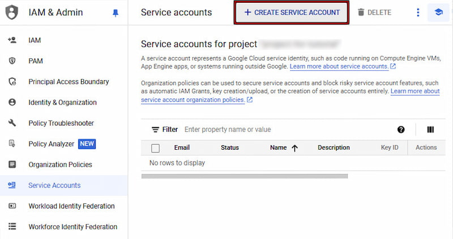Select Service Accounts in the sidebar
Image resolution: width=453 pixels, height=239 pixels.
click(x=64, y=185)
